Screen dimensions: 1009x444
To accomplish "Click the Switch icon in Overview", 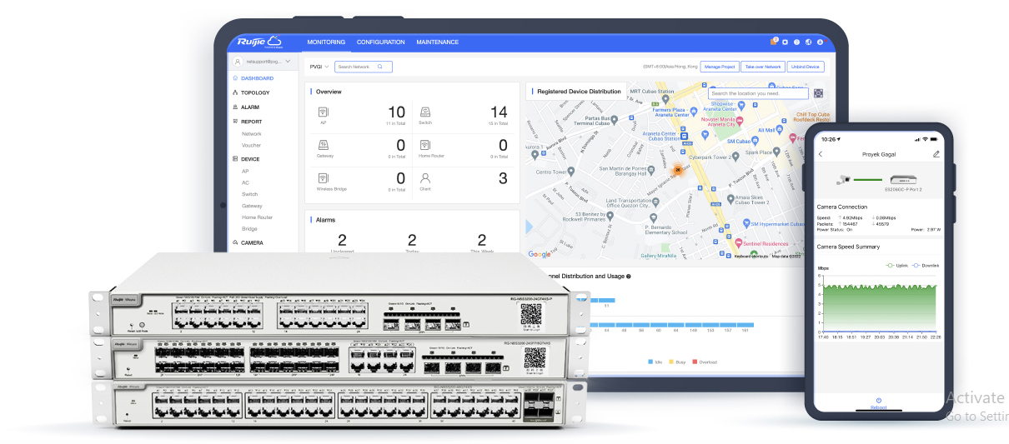I will 424,112.
